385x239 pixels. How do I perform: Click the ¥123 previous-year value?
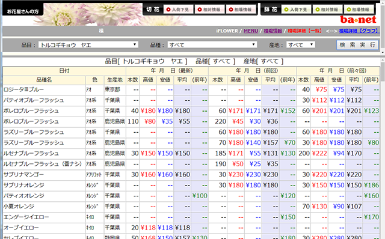372,111
